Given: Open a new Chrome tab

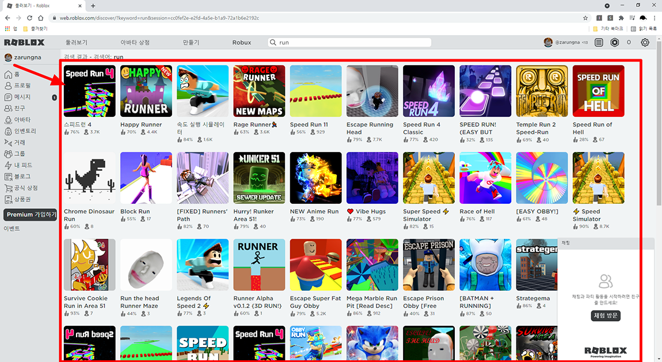Looking at the screenshot, I should pos(93,6).
